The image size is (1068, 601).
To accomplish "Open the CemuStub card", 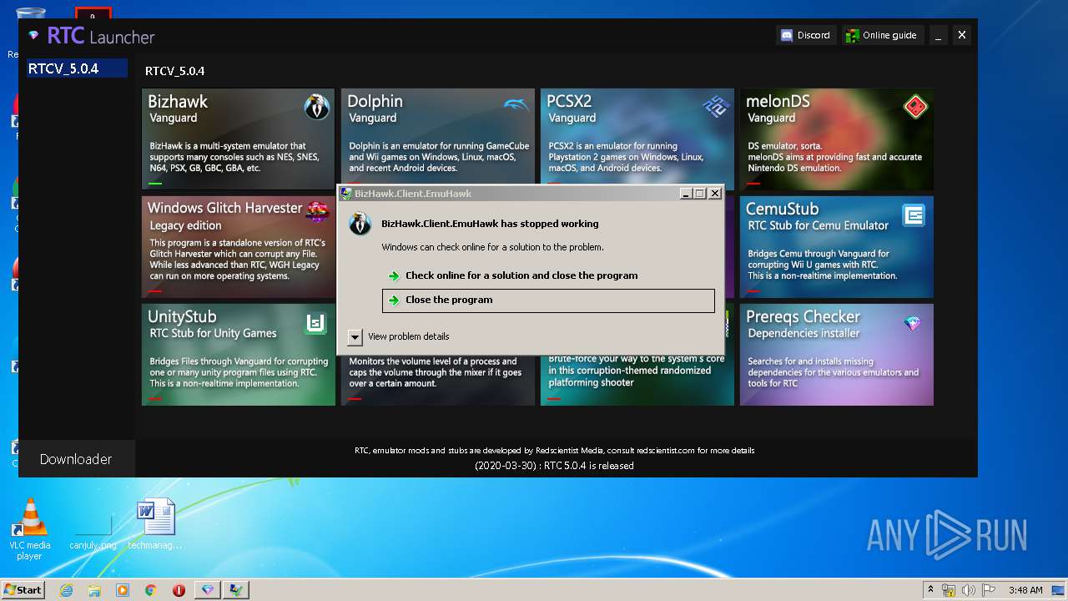I will 837,247.
